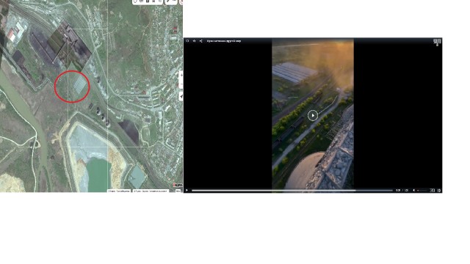Click the map's geolocation arrow button

click(181, 96)
